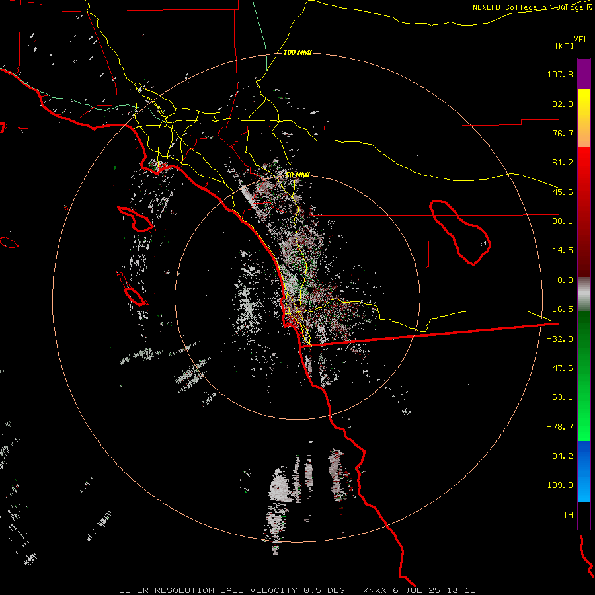Select the -94.2 scale value
This screenshot has width=595, height=595.
coord(560,456)
